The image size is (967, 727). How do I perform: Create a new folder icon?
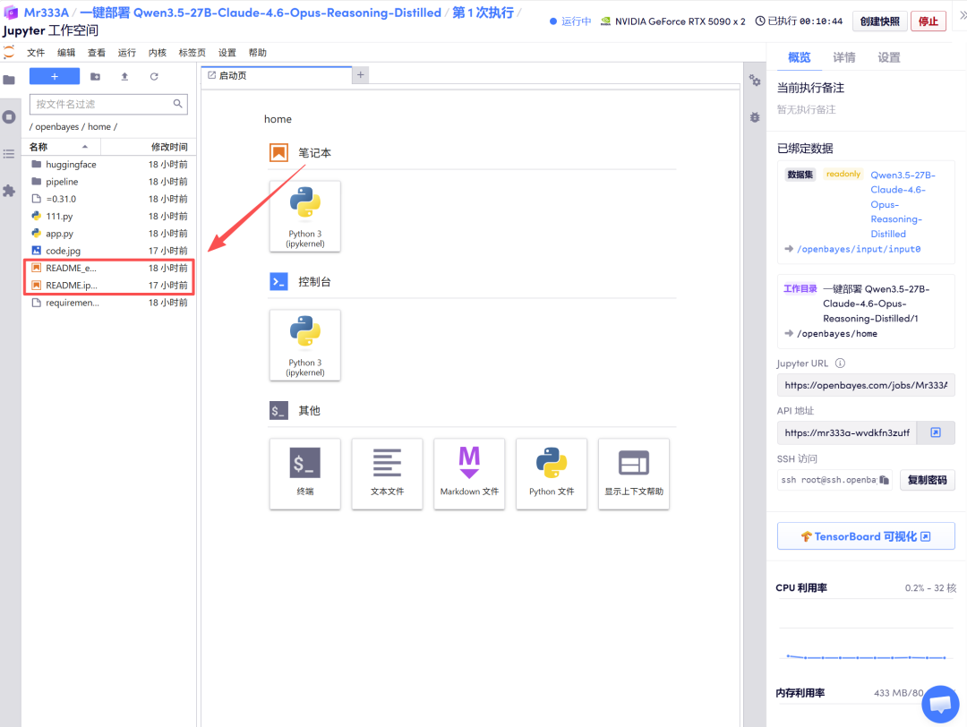click(x=95, y=76)
